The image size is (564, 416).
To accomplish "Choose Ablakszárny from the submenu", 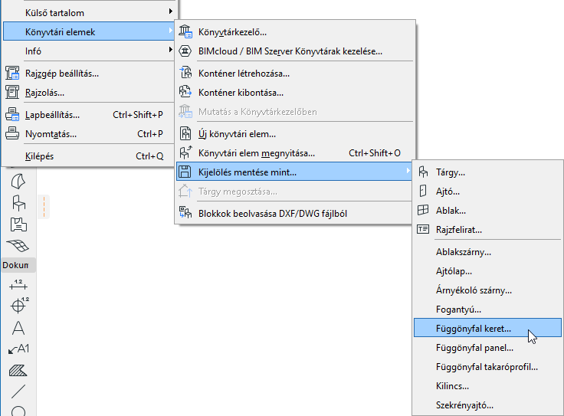I will (487, 252).
